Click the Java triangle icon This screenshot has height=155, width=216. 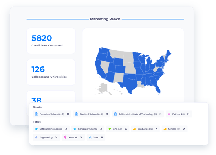(x=90, y=137)
